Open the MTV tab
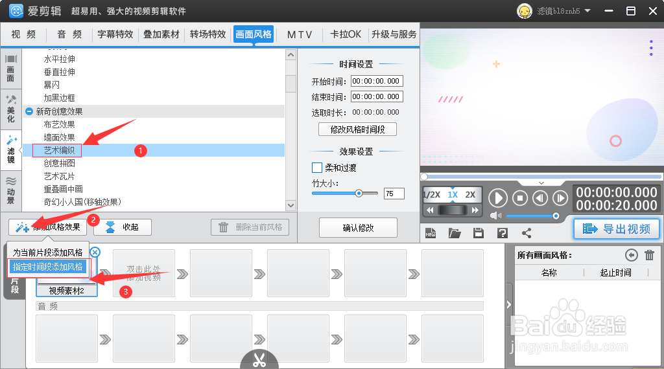The height and width of the screenshot is (369, 664). pos(300,34)
